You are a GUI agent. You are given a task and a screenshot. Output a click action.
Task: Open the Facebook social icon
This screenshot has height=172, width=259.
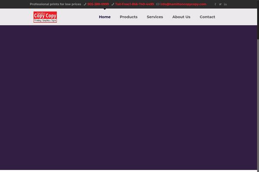coord(215,4)
